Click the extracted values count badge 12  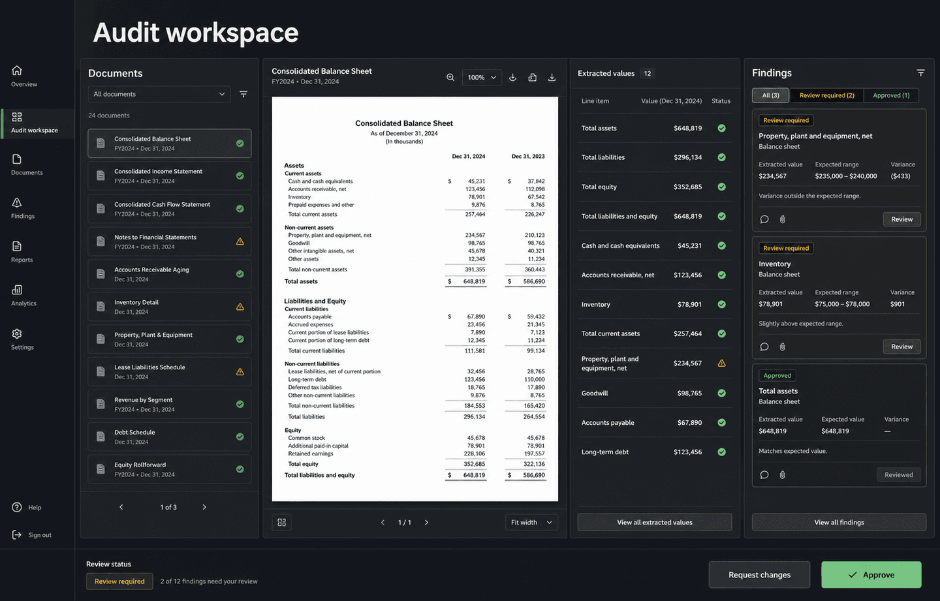click(x=648, y=74)
